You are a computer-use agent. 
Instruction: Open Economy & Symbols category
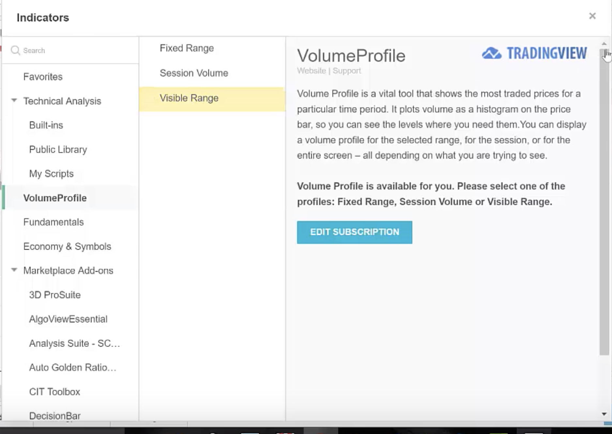[x=67, y=246]
